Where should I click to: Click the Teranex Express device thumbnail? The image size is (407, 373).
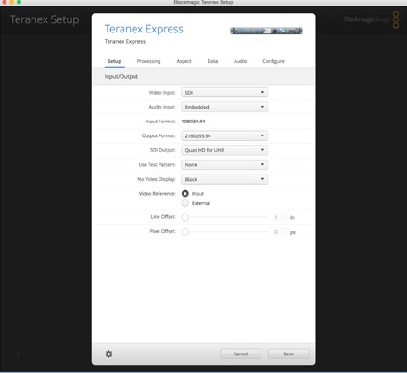click(266, 31)
